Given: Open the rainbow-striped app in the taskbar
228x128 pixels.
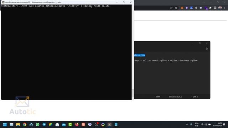Looking at the screenshot, I should click(x=51, y=124).
